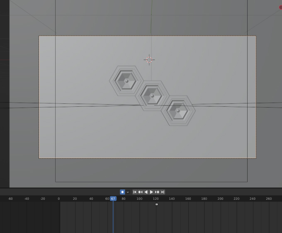Set playhead at frame 200 label

[220, 199]
